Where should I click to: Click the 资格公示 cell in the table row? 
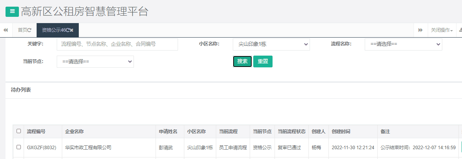tap(262, 148)
